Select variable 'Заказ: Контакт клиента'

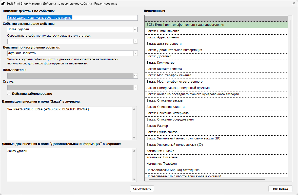(216, 69)
